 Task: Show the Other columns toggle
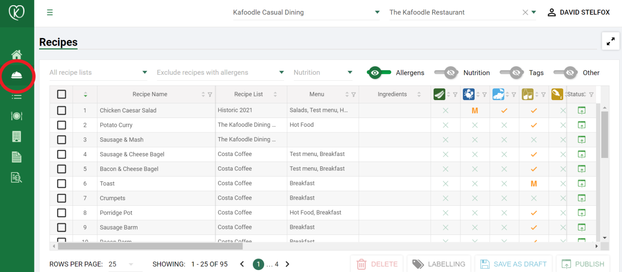566,72
